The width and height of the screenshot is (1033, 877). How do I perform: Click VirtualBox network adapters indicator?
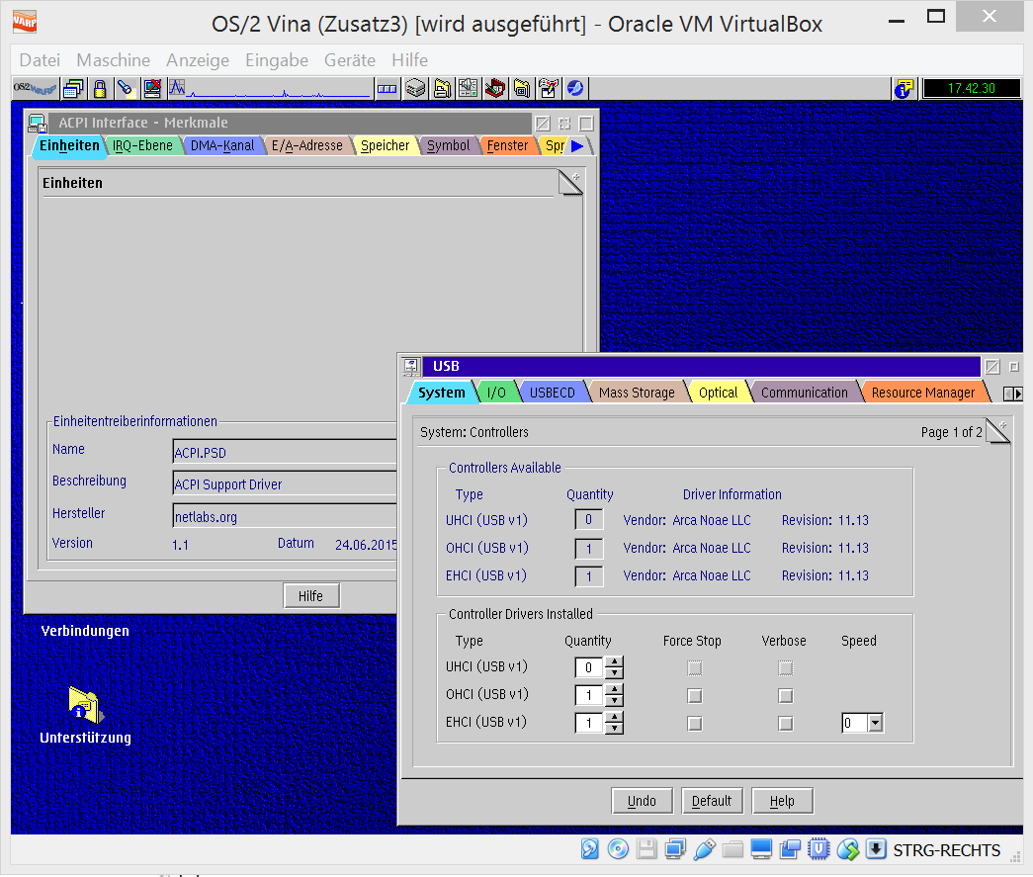(675, 849)
